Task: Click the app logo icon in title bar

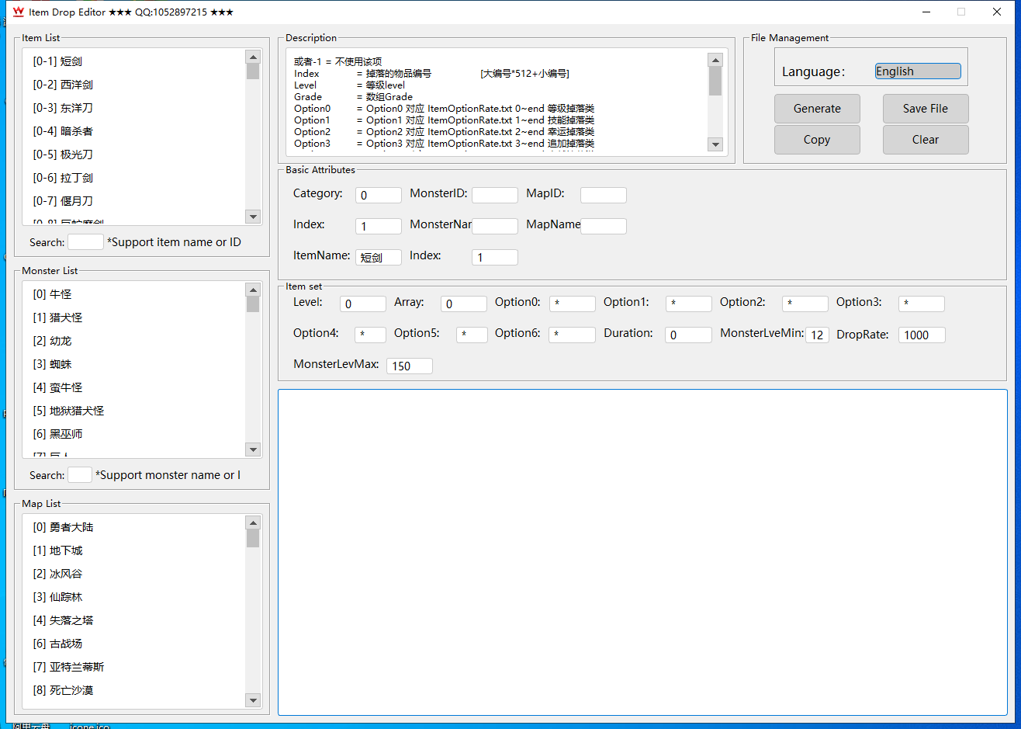Action: pos(19,12)
